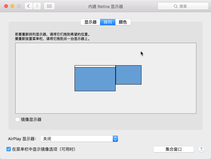The width and height of the screenshot is (211, 159).
Task: Click the AirPlay dropdown blue arrows
Action: click(x=115, y=139)
